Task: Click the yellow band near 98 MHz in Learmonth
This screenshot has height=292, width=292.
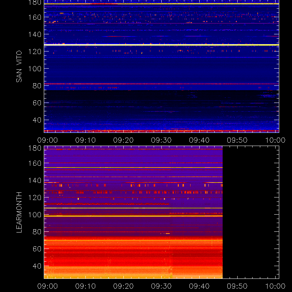Action: click(x=133, y=216)
